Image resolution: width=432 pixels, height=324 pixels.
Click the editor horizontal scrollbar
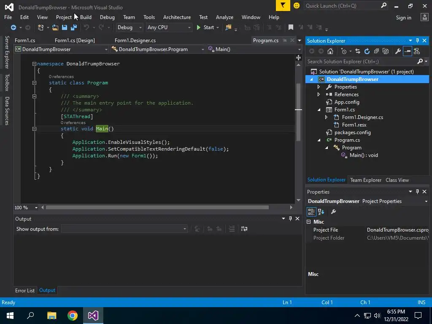click(x=157, y=208)
